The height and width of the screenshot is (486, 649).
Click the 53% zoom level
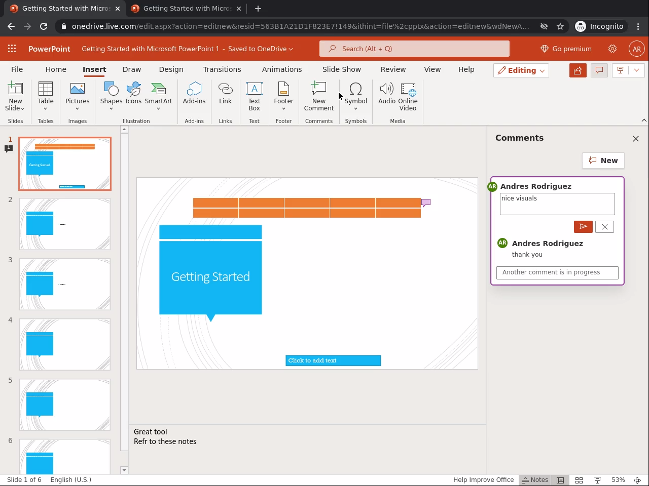(x=618, y=480)
